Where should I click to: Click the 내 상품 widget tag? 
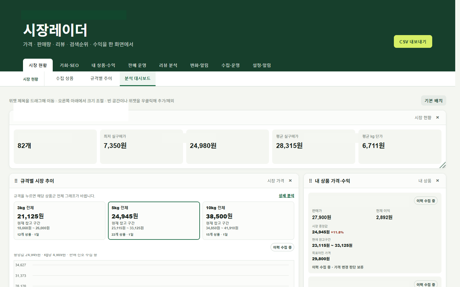(425, 181)
